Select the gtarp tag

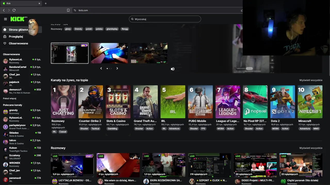(68, 29)
